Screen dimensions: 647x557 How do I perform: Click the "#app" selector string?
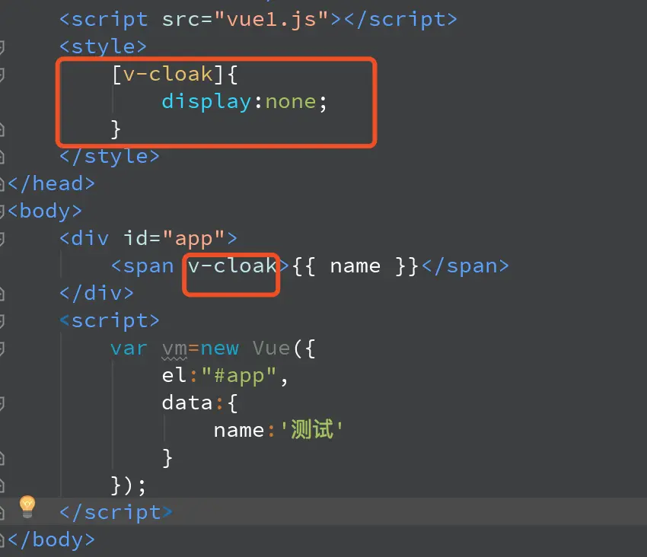pos(239,376)
